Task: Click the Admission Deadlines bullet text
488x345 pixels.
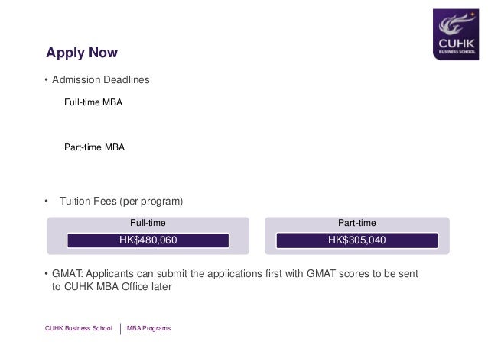Action: (100, 80)
